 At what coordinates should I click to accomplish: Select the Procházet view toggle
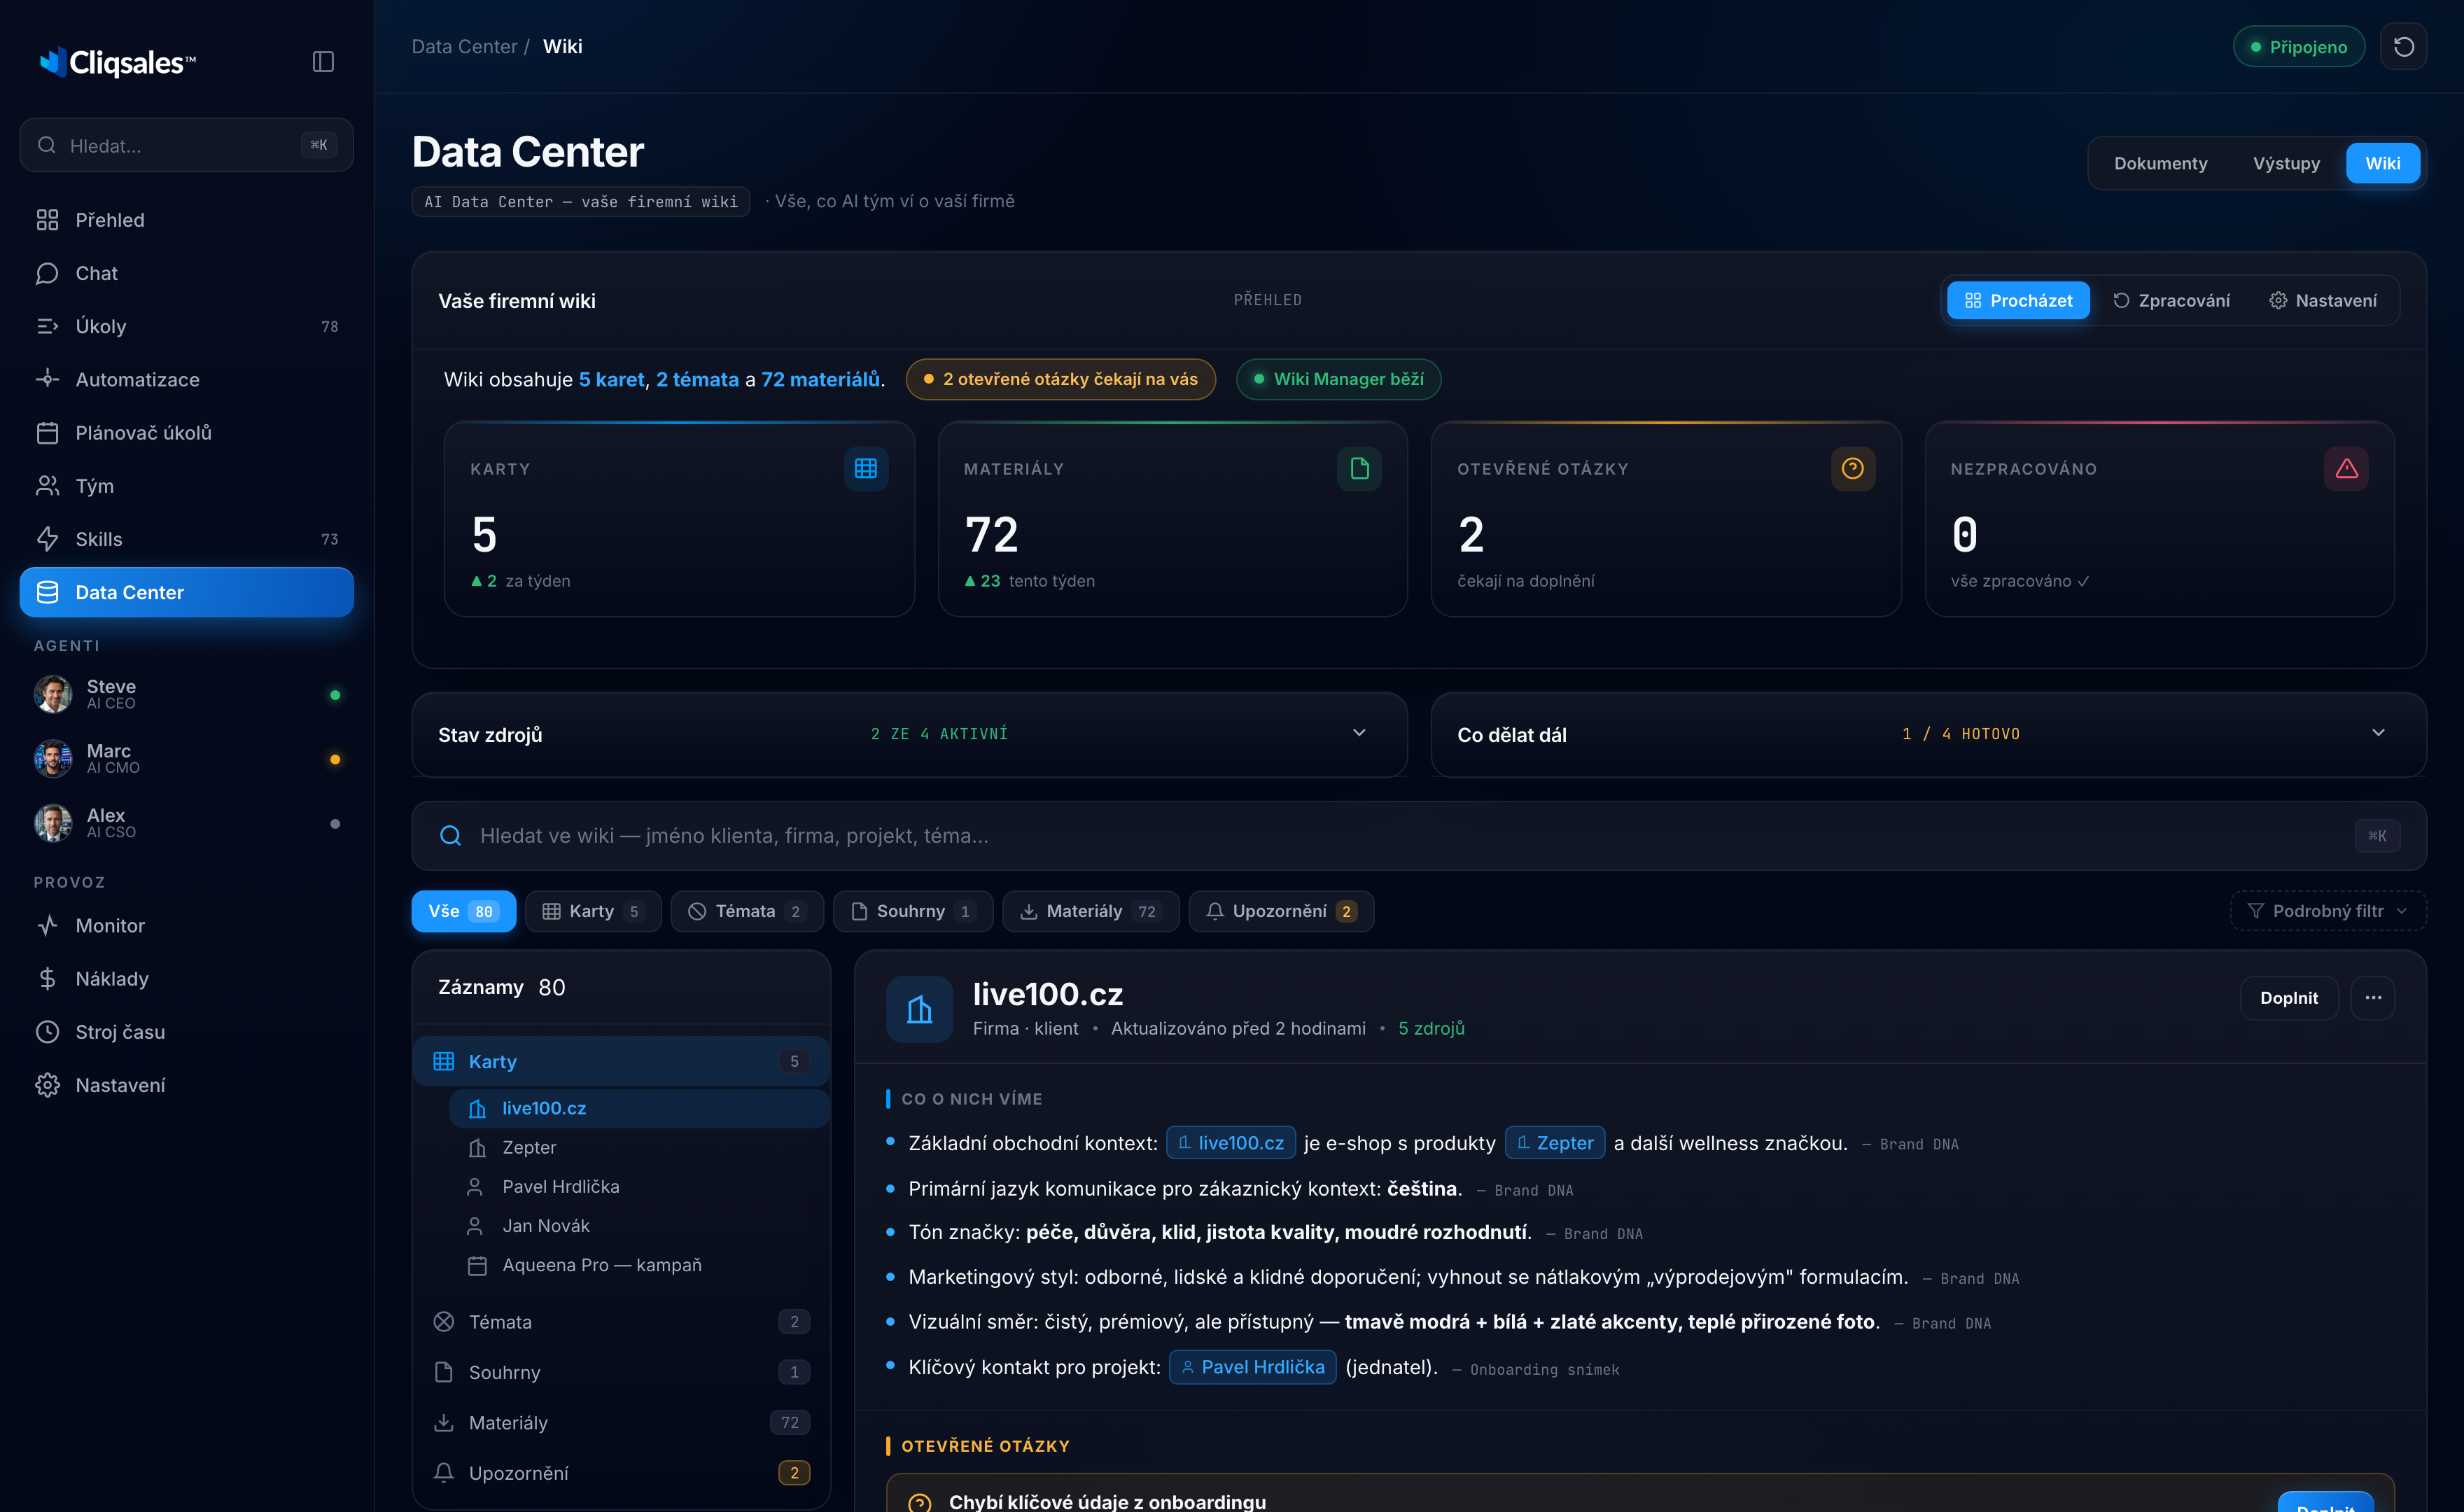coord(2018,301)
